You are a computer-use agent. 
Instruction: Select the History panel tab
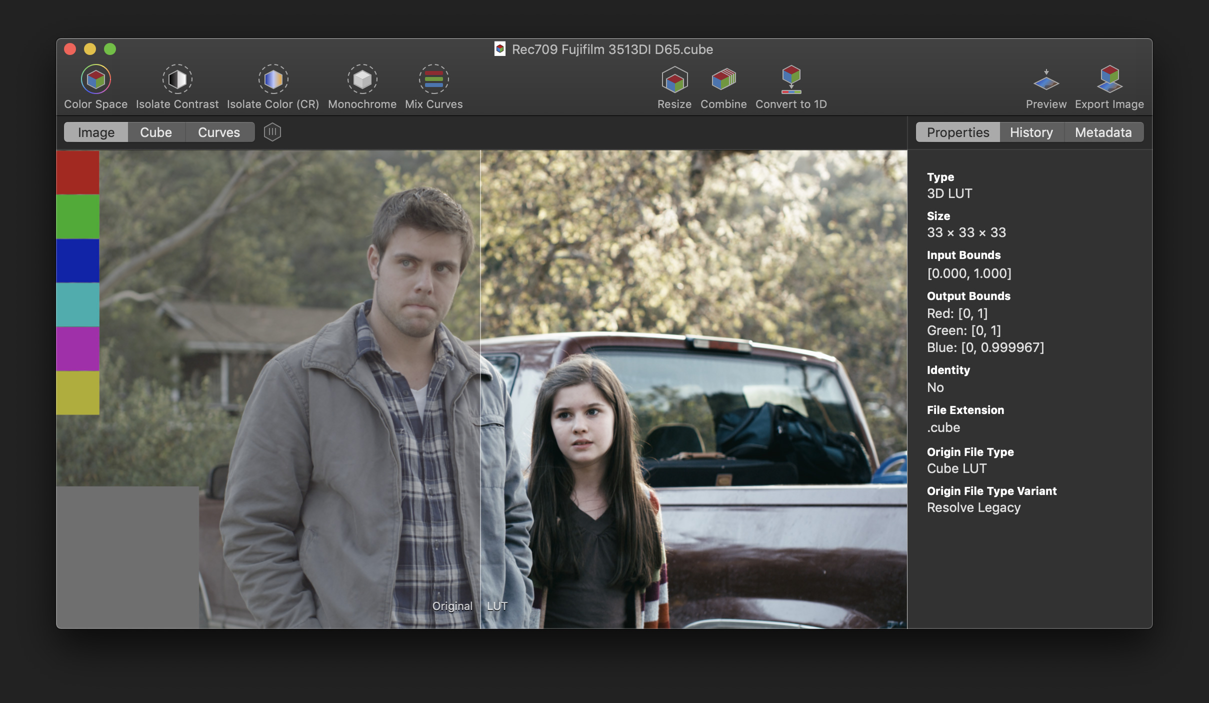pos(1031,132)
